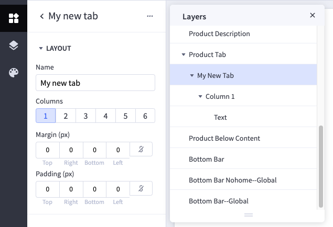
Task: Select Product Below Content layer
Action: tap(224, 138)
